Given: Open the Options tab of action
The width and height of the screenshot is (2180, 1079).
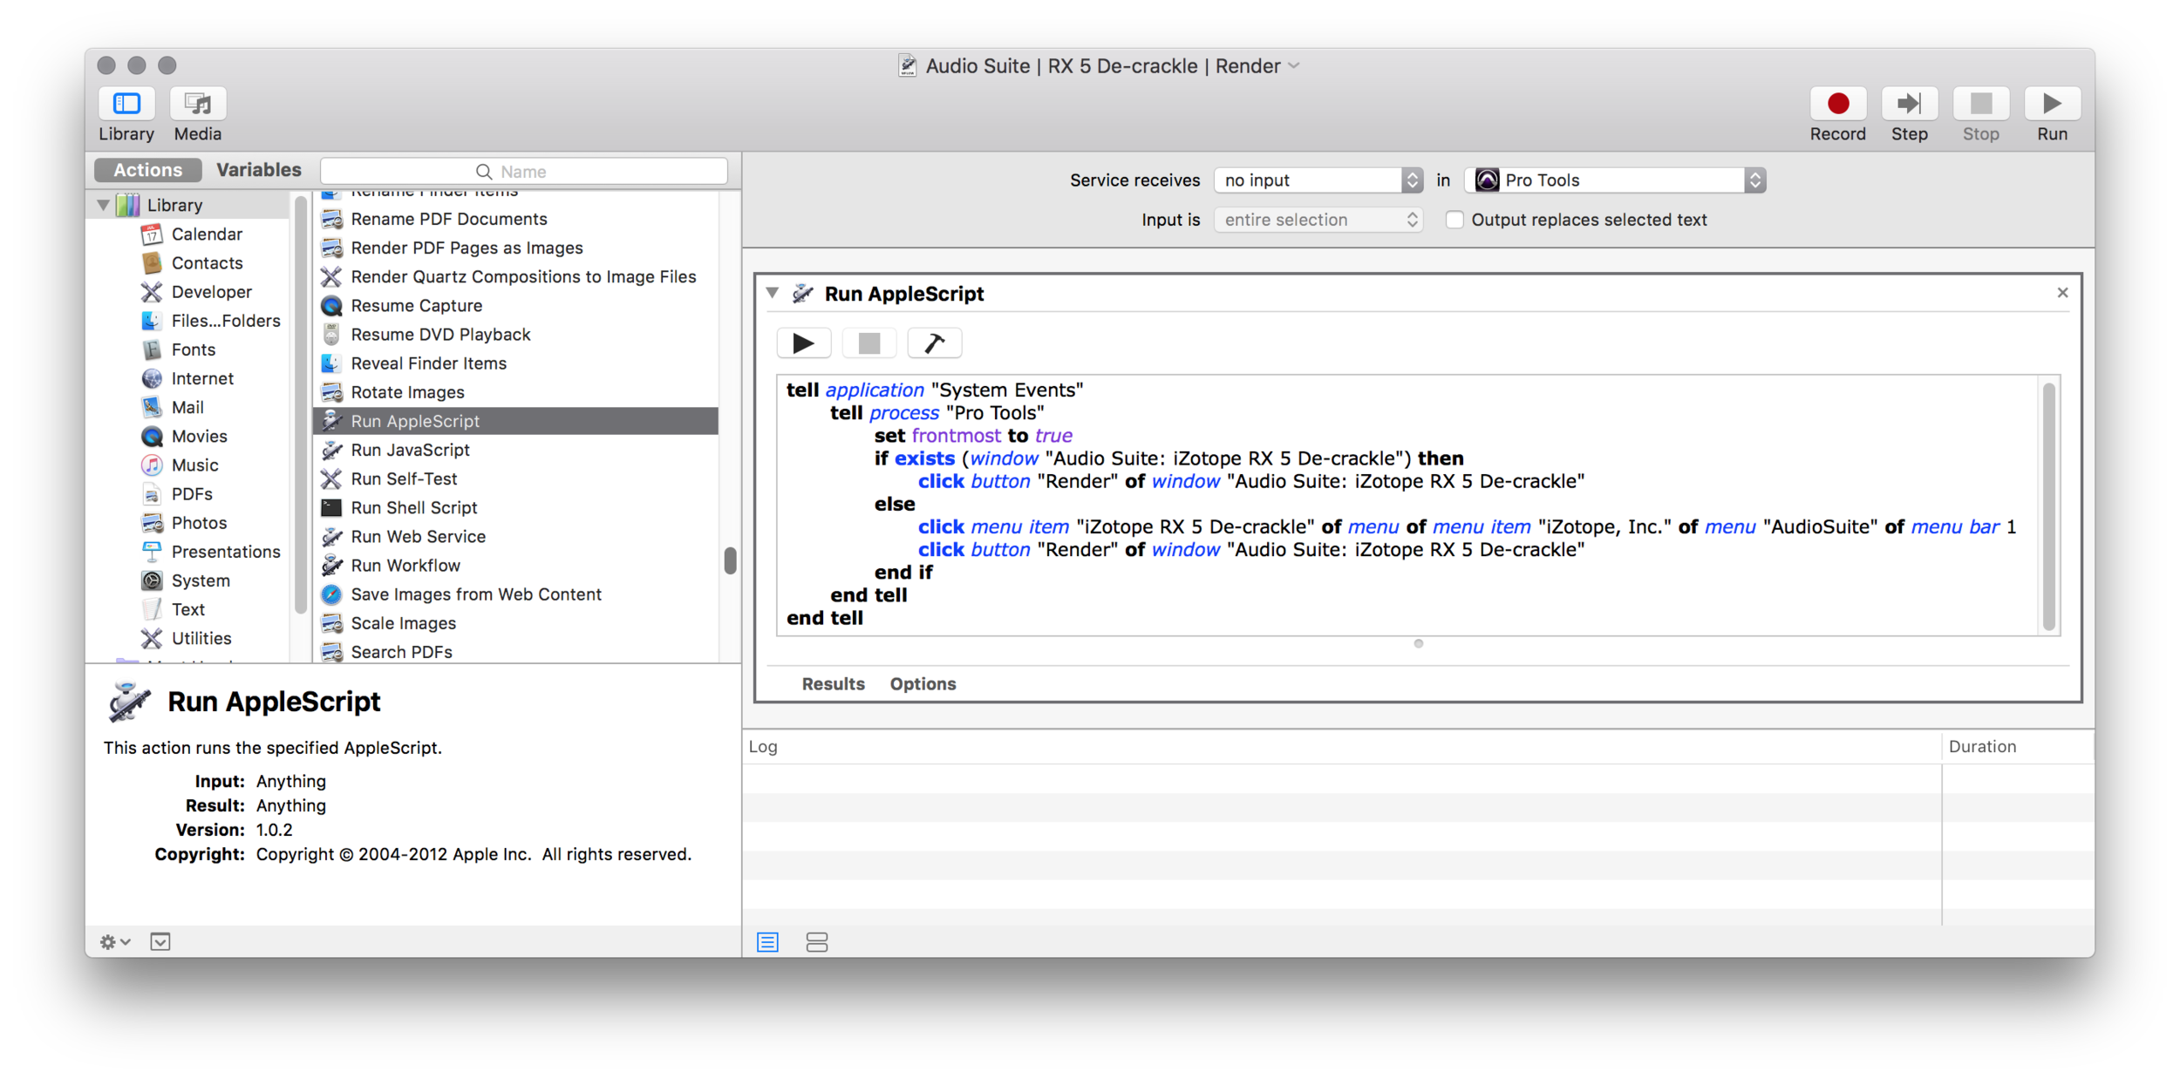Looking at the screenshot, I should (x=923, y=684).
